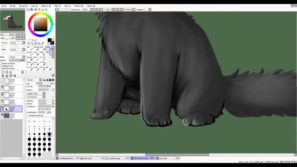Toggle visibility of the selected Layer2
297x167 pixels.
click(2, 108)
